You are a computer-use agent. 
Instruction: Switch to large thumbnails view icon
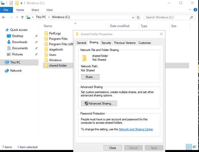point(194,147)
